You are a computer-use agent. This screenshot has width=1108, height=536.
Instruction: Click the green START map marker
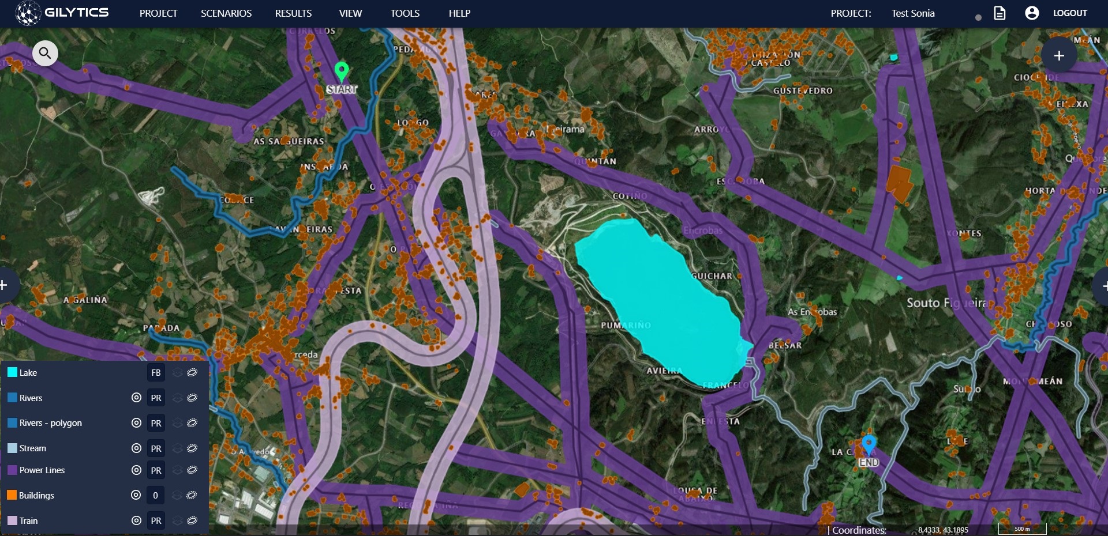pos(342,72)
